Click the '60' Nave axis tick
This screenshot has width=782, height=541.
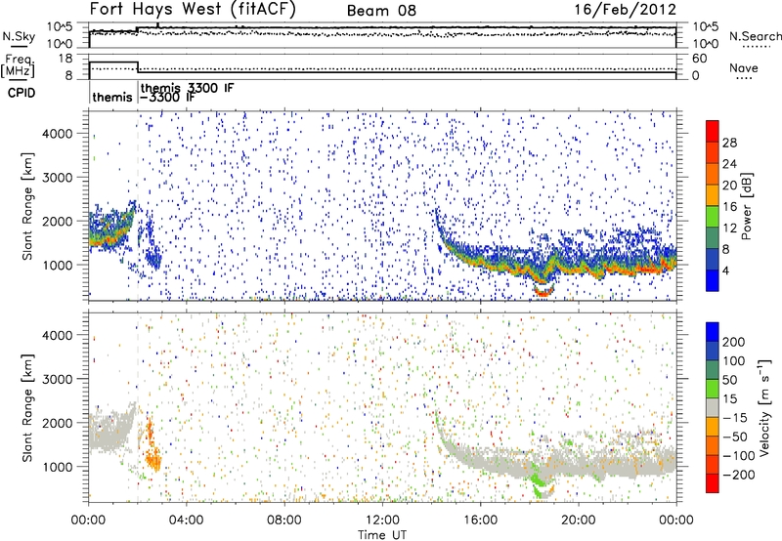coord(700,59)
